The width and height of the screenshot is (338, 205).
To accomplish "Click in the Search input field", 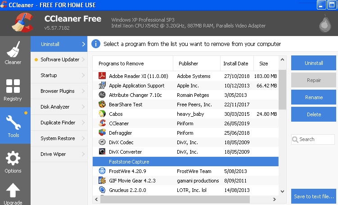I will click(x=316, y=139).
